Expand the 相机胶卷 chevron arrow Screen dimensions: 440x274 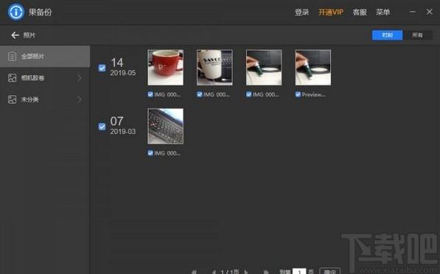coord(80,77)
